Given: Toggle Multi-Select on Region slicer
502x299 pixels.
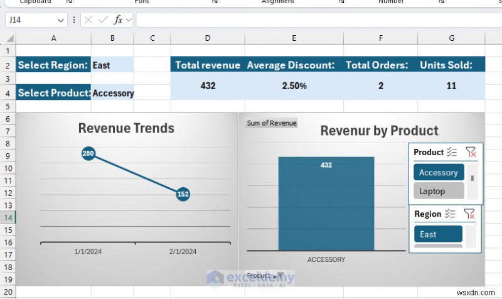Looking at the screenshot, I should (x=450, y=214).
